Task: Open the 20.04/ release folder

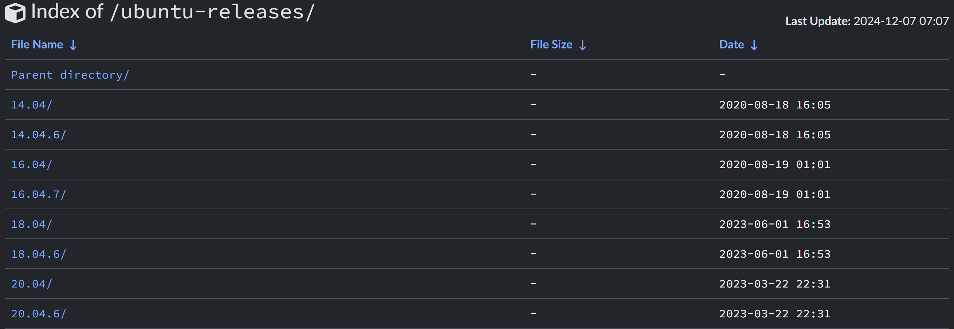Action: (x=31, y=284)
